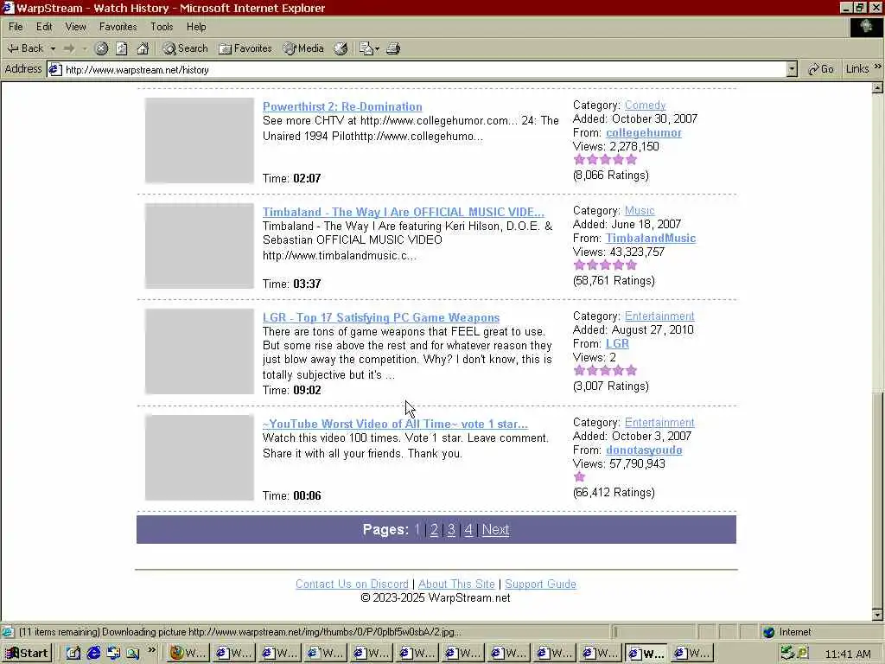Go to history page 2
This screenshot has height=664, width=885.
[x=434, y=530]
